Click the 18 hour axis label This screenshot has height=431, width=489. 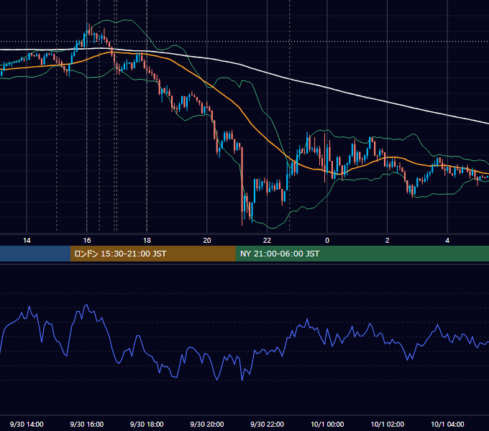point(147,241)
